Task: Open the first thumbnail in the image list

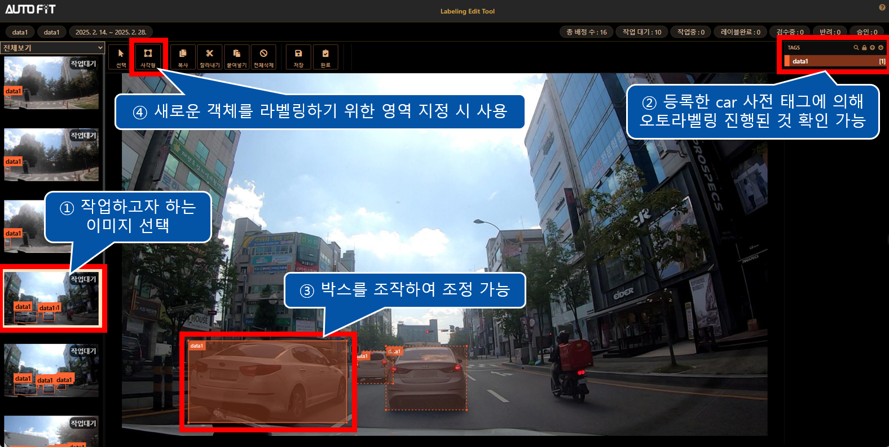Action: click(51, 83)
